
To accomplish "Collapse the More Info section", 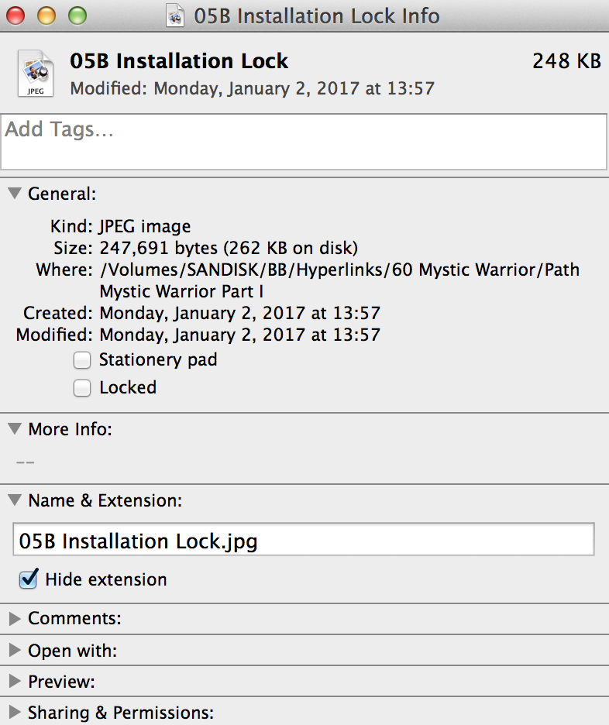I will pyautogui.click(x=15, y=428).
